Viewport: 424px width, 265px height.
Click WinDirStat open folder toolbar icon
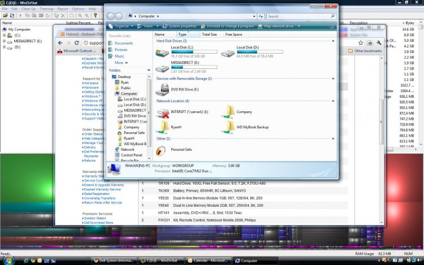pos(5,15)
